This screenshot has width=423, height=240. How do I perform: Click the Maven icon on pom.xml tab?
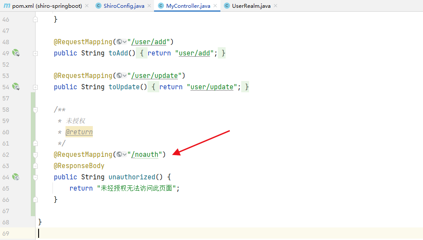coord(7,6)
